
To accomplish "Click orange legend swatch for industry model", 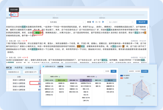I will coord(121,78).
